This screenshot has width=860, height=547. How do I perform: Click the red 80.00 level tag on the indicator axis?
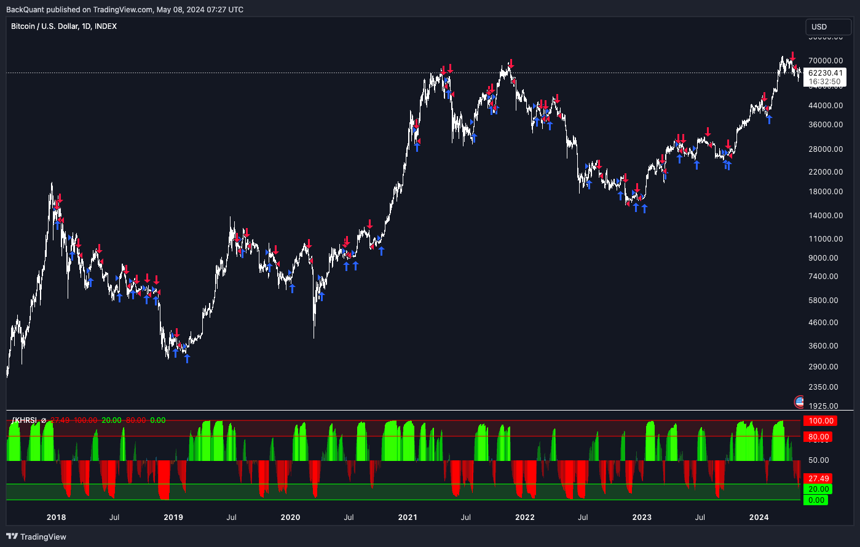click(818, 437)
